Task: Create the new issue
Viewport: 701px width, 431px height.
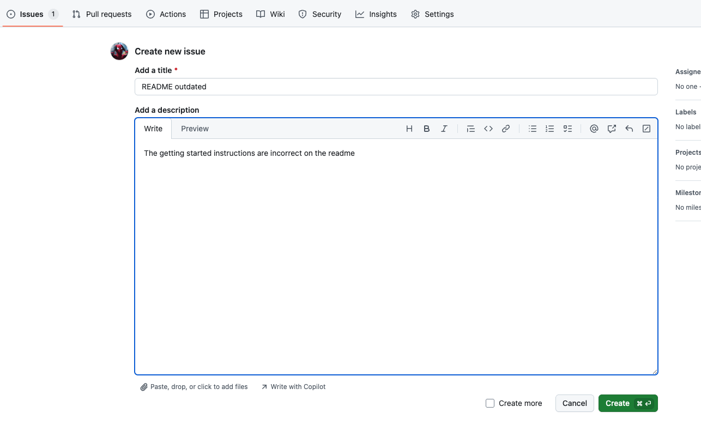Action: [628, 403]
